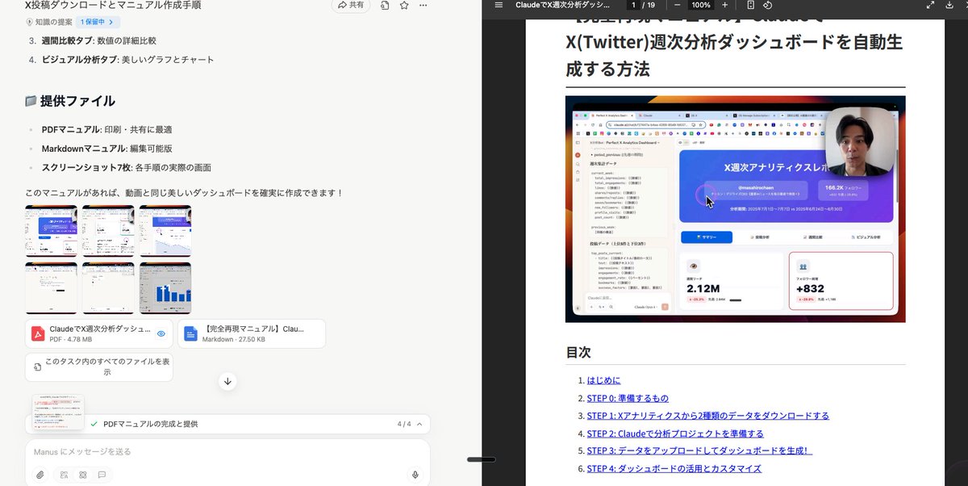Click the fit-to-page icon in PDF toolbar
Viewport: 968px width, 486px height.
coord(750,5)
